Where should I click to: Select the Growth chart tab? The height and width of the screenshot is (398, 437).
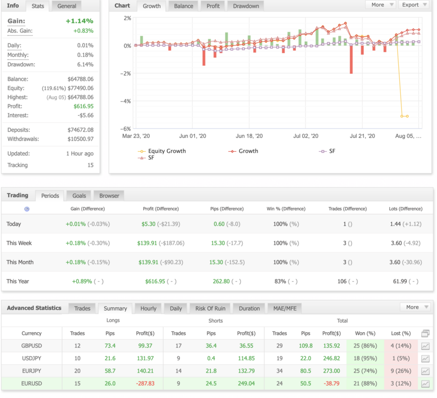click(152, 6)
